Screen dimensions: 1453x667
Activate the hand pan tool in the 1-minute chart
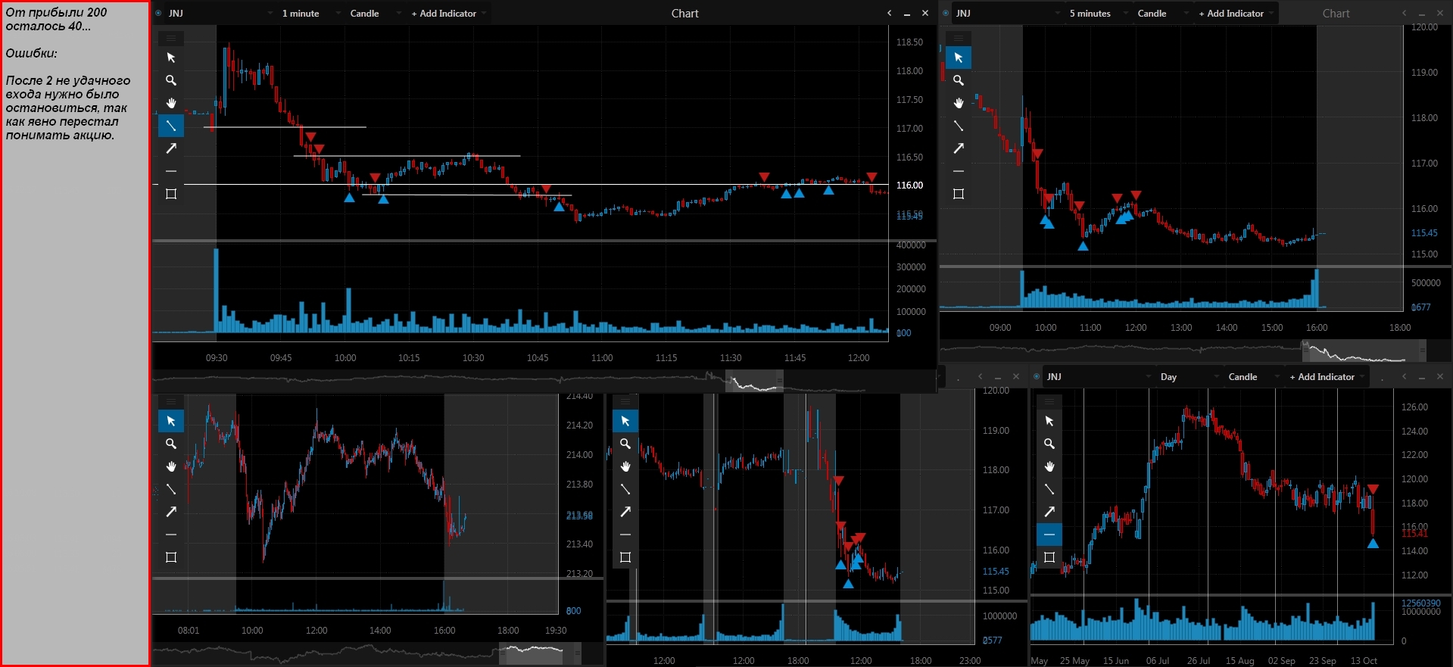click(171, 103)
